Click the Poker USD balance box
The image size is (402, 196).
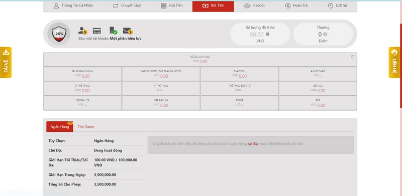coord(240,103)
